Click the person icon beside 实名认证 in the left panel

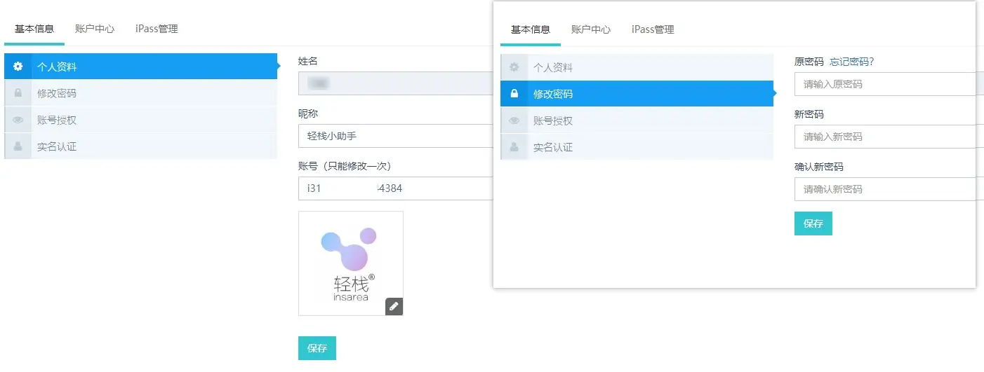pyautogui.click(x=18, y=146)
